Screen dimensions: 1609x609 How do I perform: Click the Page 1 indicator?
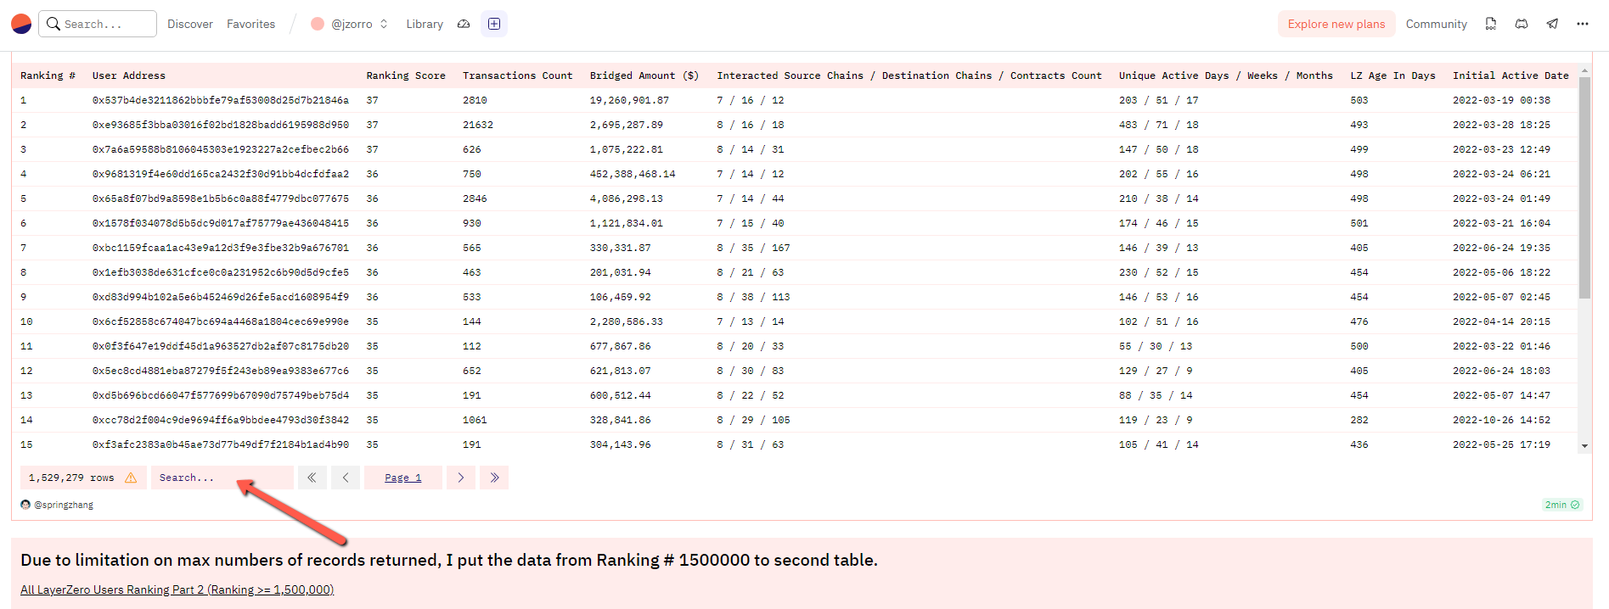403,478
